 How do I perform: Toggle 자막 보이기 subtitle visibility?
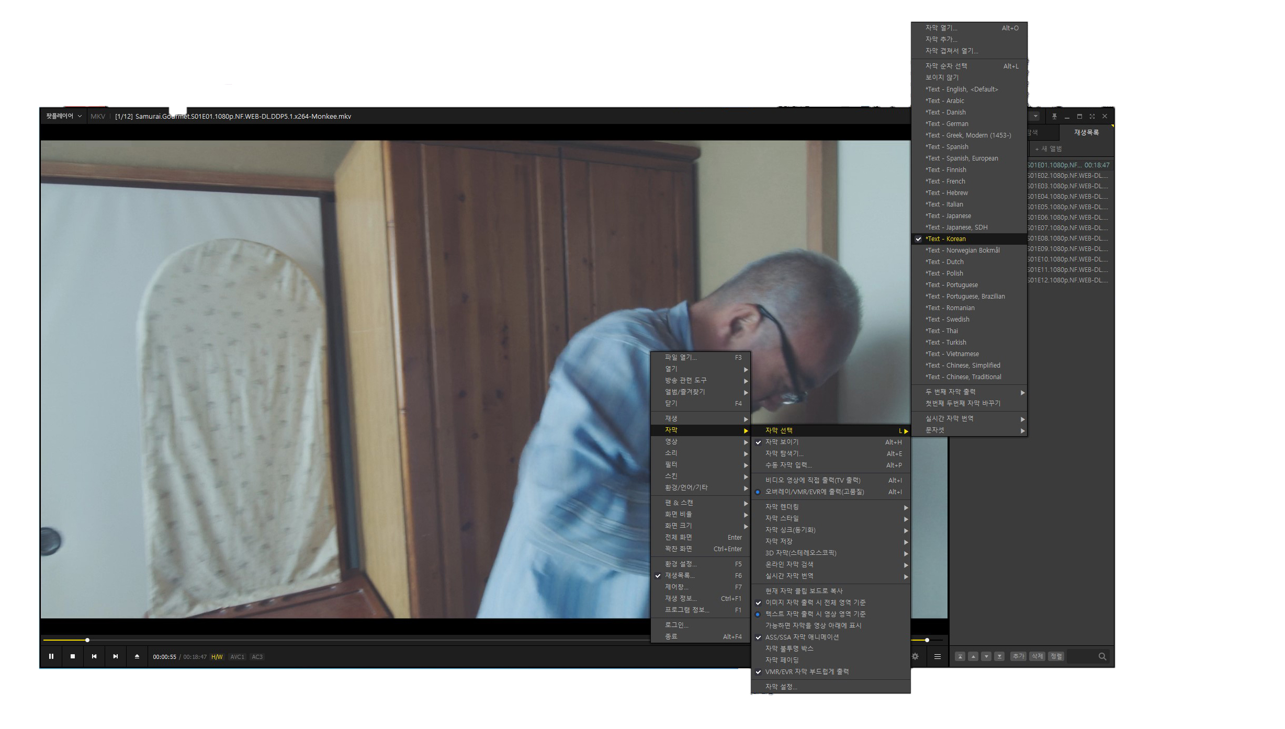(x=830, y=442)
